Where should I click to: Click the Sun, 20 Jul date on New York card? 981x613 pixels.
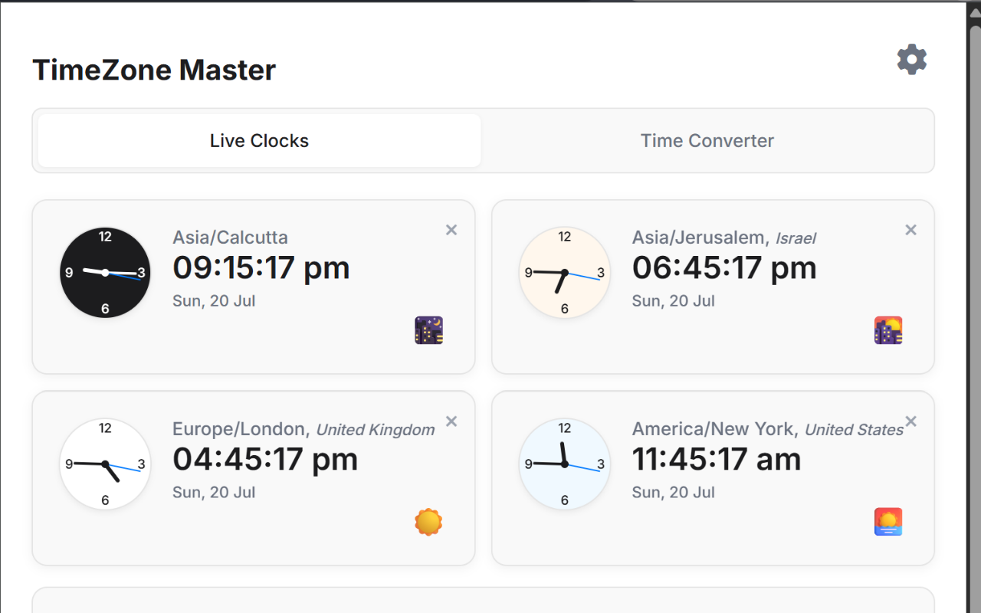(673, 492)
